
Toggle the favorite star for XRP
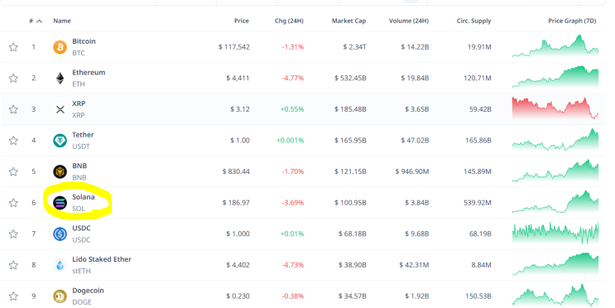tap(13, 109)
